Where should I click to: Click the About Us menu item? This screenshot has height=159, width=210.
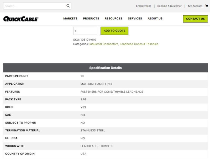pos(155,19)
